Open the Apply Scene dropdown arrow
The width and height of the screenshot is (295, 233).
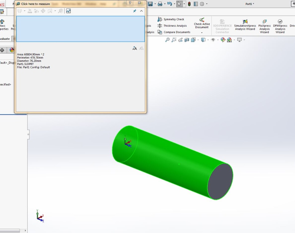point(234,40)
